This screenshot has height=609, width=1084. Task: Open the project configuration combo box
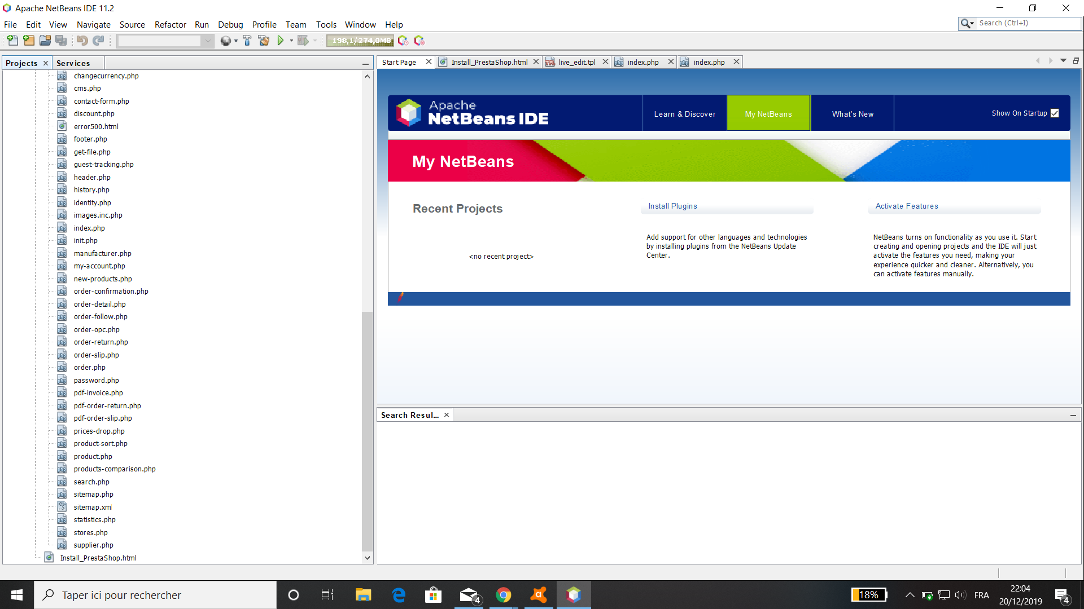click(x=165, y=41)
